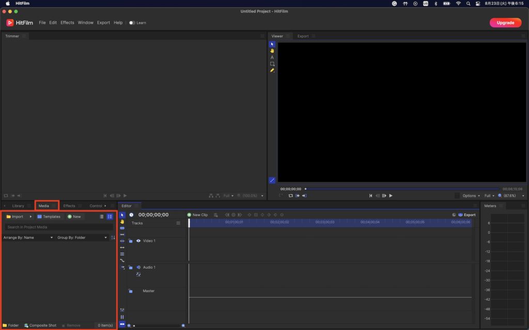Click the Viewer playback scrub bar
Viewport: 529px width, 330px height.
pyautogui.click(x=403, y=189)
